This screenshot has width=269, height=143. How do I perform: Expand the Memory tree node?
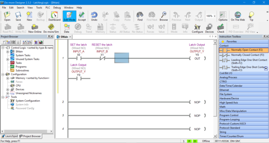coord(8,78)
